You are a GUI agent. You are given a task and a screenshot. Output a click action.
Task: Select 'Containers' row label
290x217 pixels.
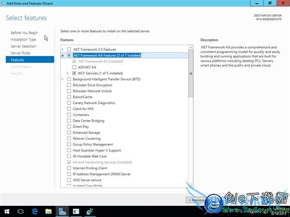pos(81,115)
